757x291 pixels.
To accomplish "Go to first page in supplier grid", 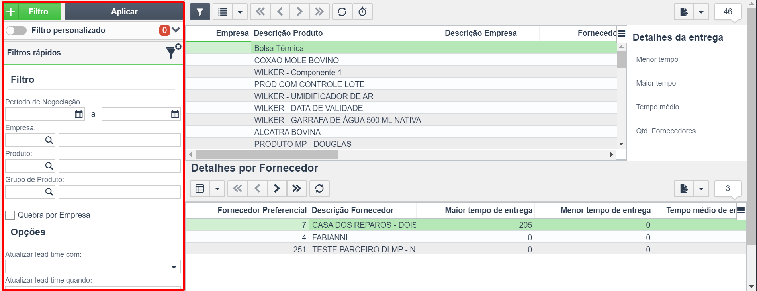I will tap(237, 189).
